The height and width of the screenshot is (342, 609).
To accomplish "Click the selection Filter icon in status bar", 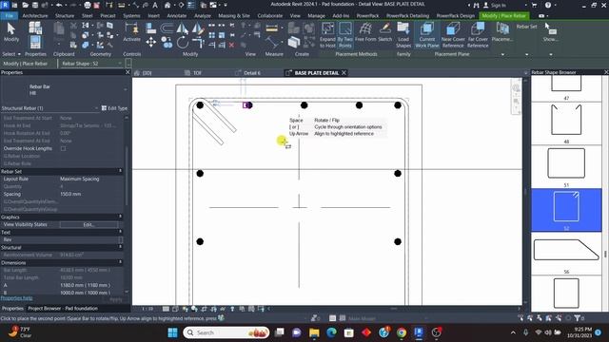I will click(x=578, y=318).
